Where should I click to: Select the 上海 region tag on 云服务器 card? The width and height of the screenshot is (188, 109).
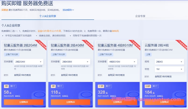[148, 54]
